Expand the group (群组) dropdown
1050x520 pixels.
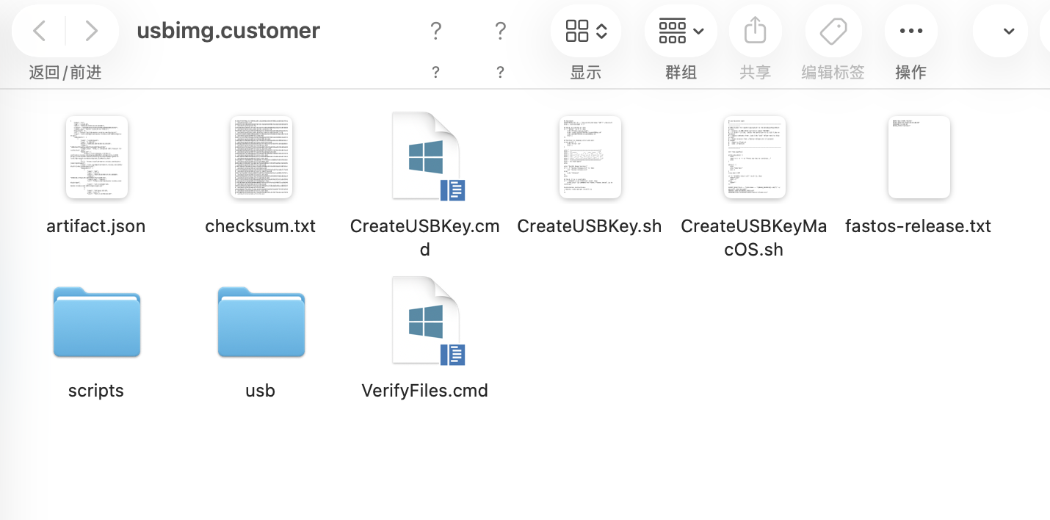click(681, 31)
